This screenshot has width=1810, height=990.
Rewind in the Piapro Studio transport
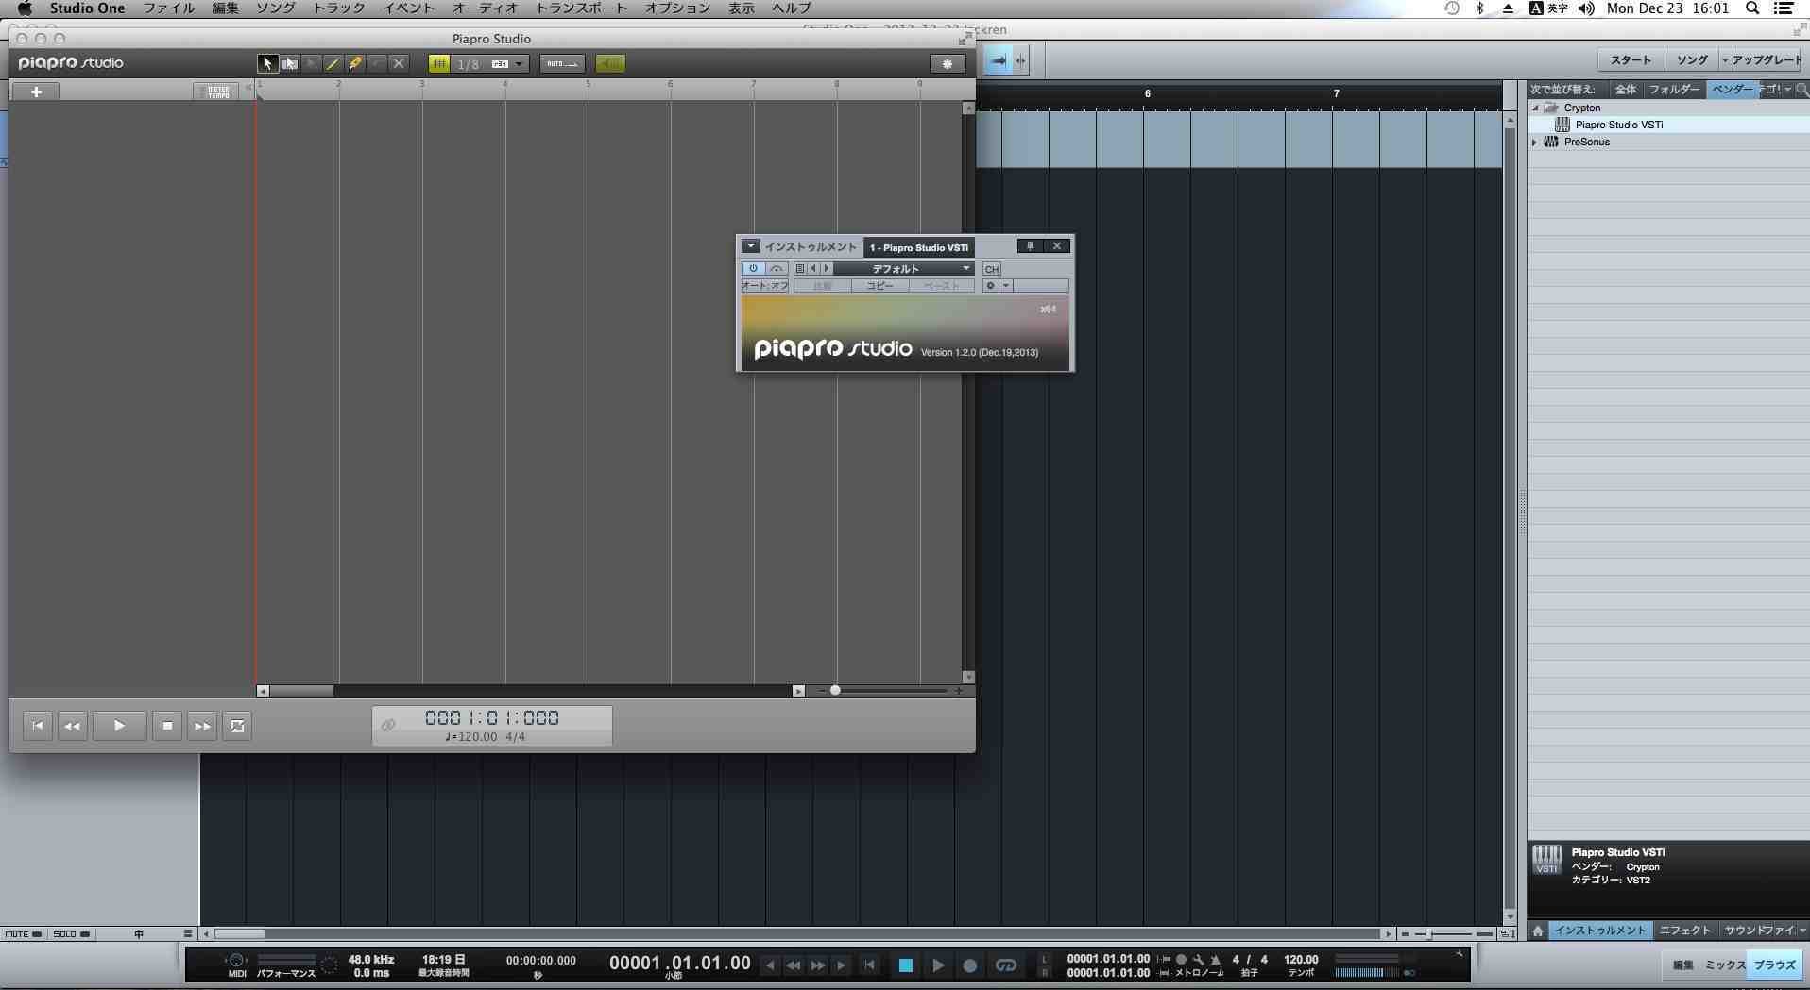pos(73,726)
